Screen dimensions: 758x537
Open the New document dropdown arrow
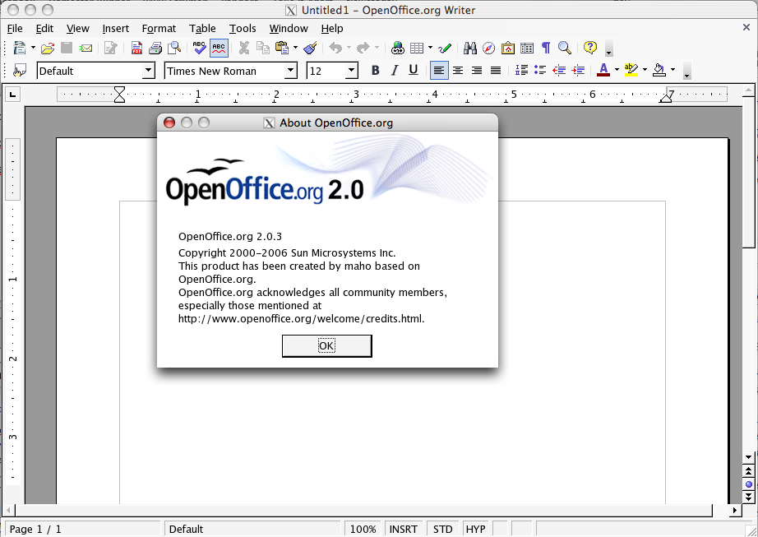click(x=33, y=48)
